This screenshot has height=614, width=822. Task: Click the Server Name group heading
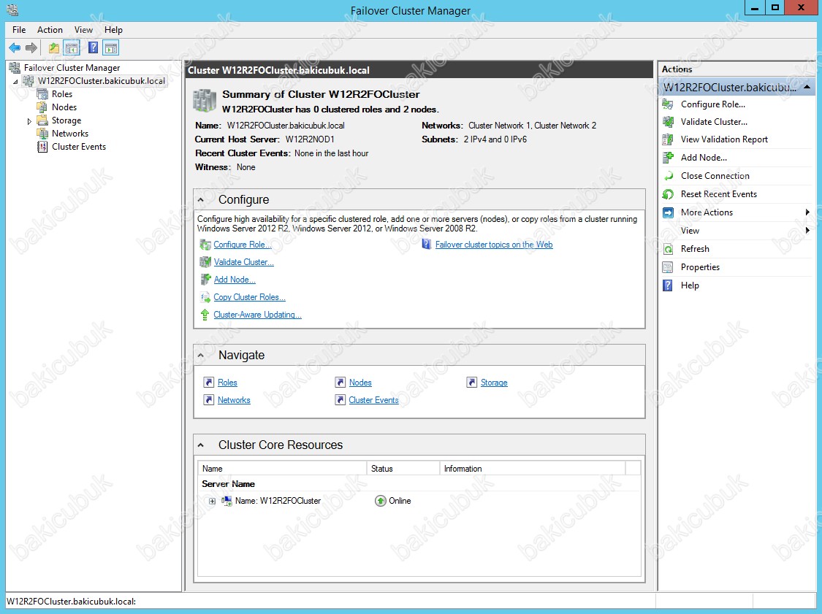pos(228,484)
